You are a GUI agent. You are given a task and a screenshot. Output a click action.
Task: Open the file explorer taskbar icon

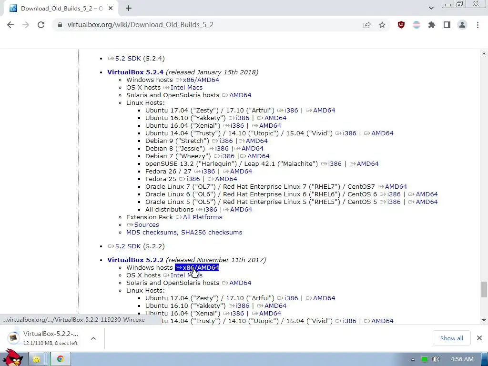37,359
